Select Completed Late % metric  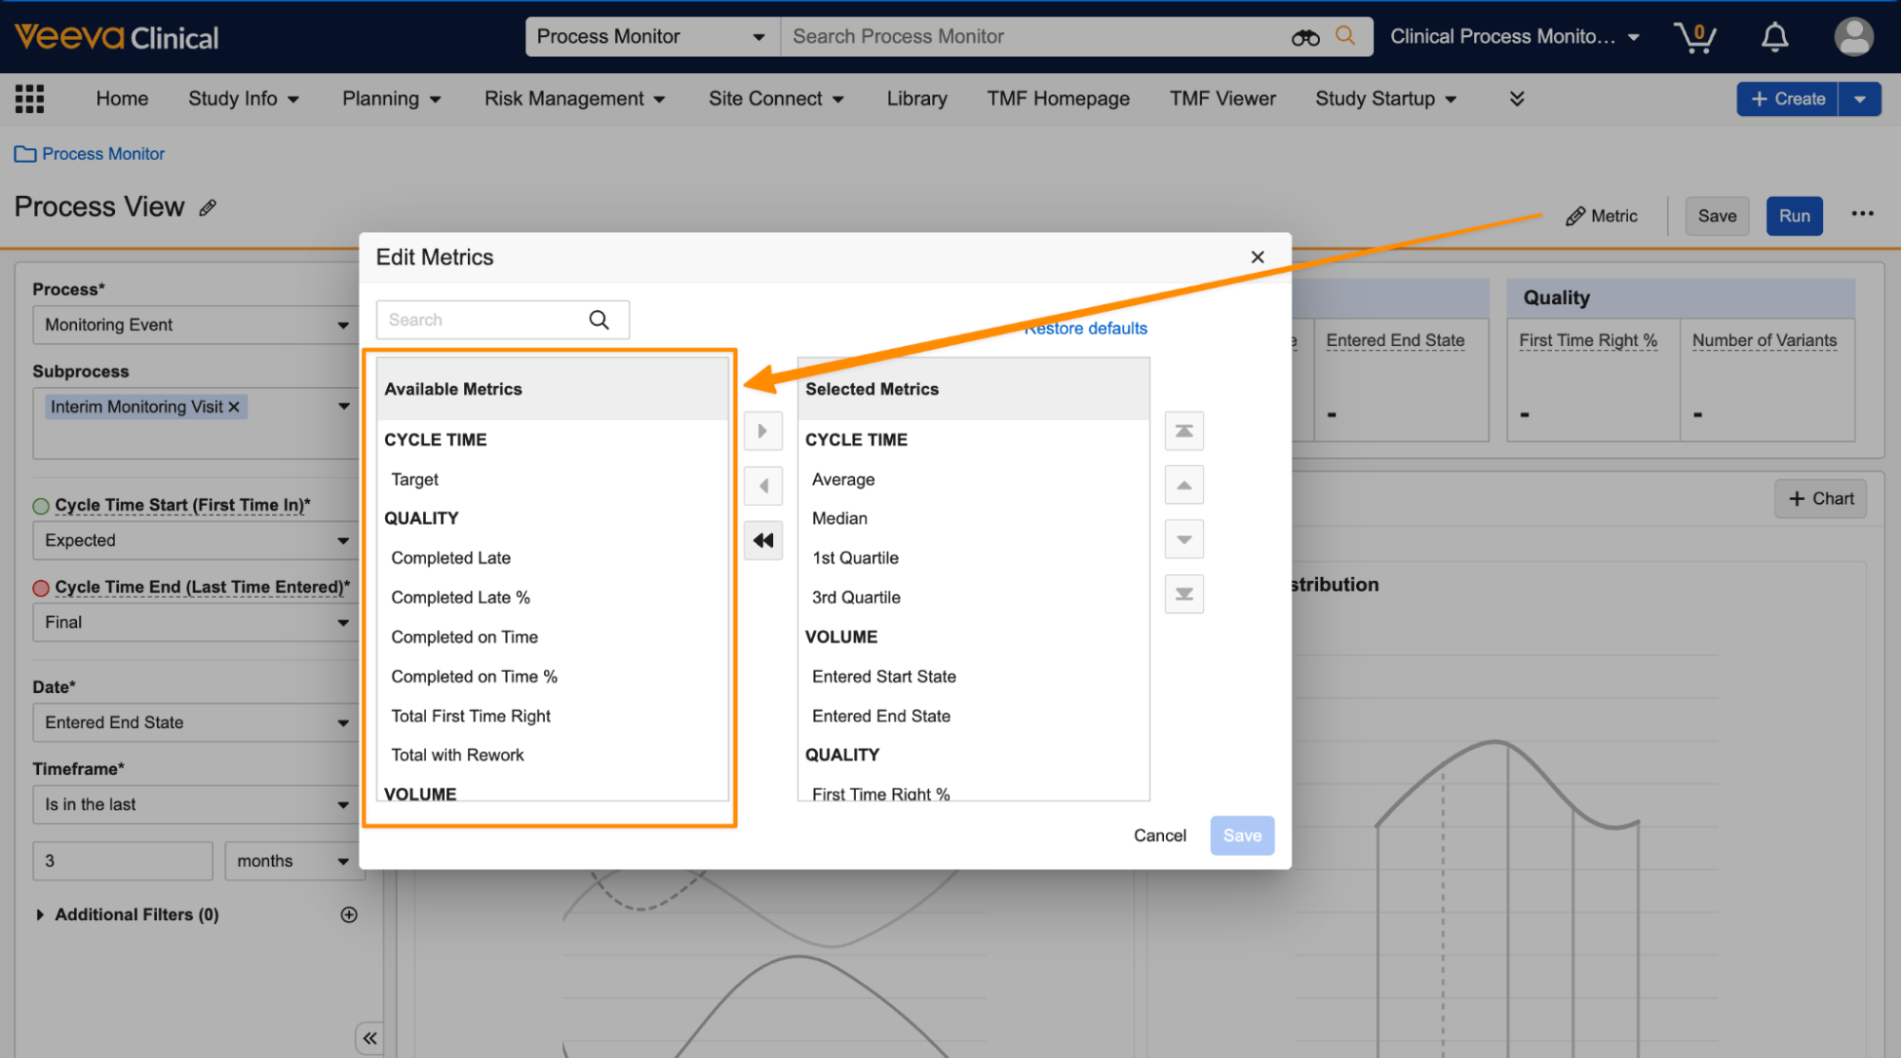point(460,597)
